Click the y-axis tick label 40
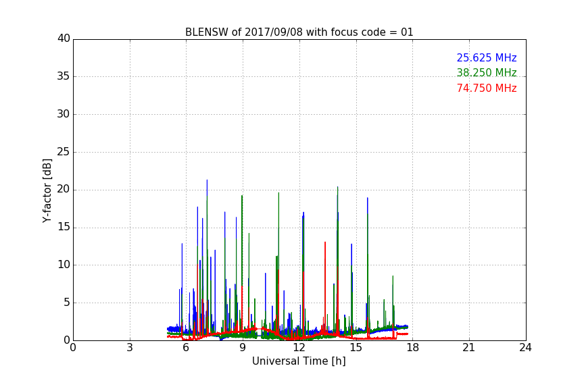 64,38
